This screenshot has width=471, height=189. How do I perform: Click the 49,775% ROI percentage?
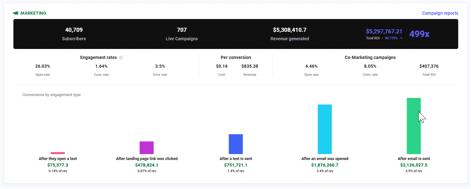point(391,38)
